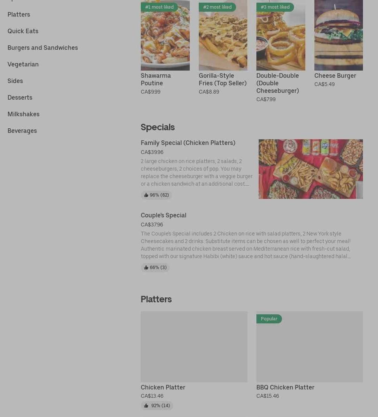The width and height of the screenshot is (378, 417).
Task: Open the Platters menu category
Action: coord(18,15)
